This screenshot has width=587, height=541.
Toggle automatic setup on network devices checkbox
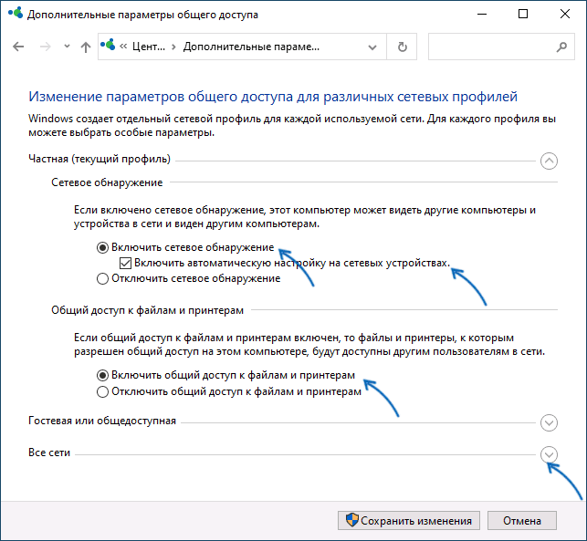pyautogui.click(x=125, y=264)
